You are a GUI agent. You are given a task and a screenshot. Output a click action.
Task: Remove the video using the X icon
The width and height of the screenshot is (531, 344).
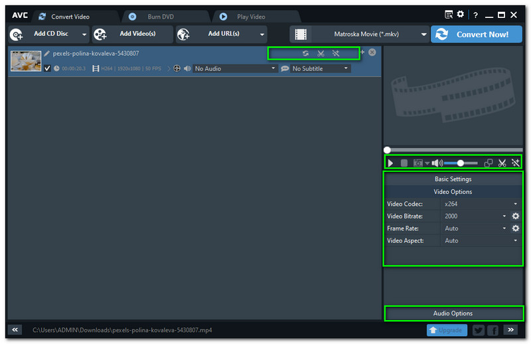coord(372,52)
